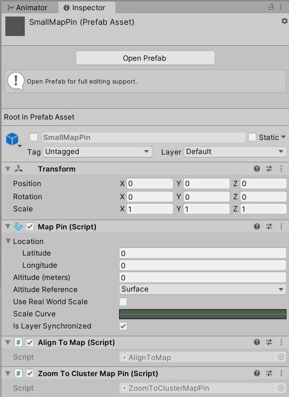Open Transform presets slider icon

[x=269, y=169]
